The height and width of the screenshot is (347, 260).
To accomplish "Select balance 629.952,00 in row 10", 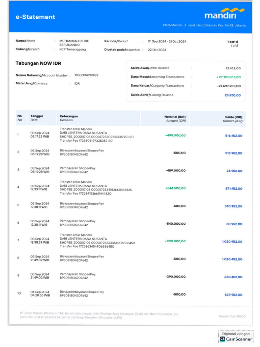I will [x=234, y=294].
